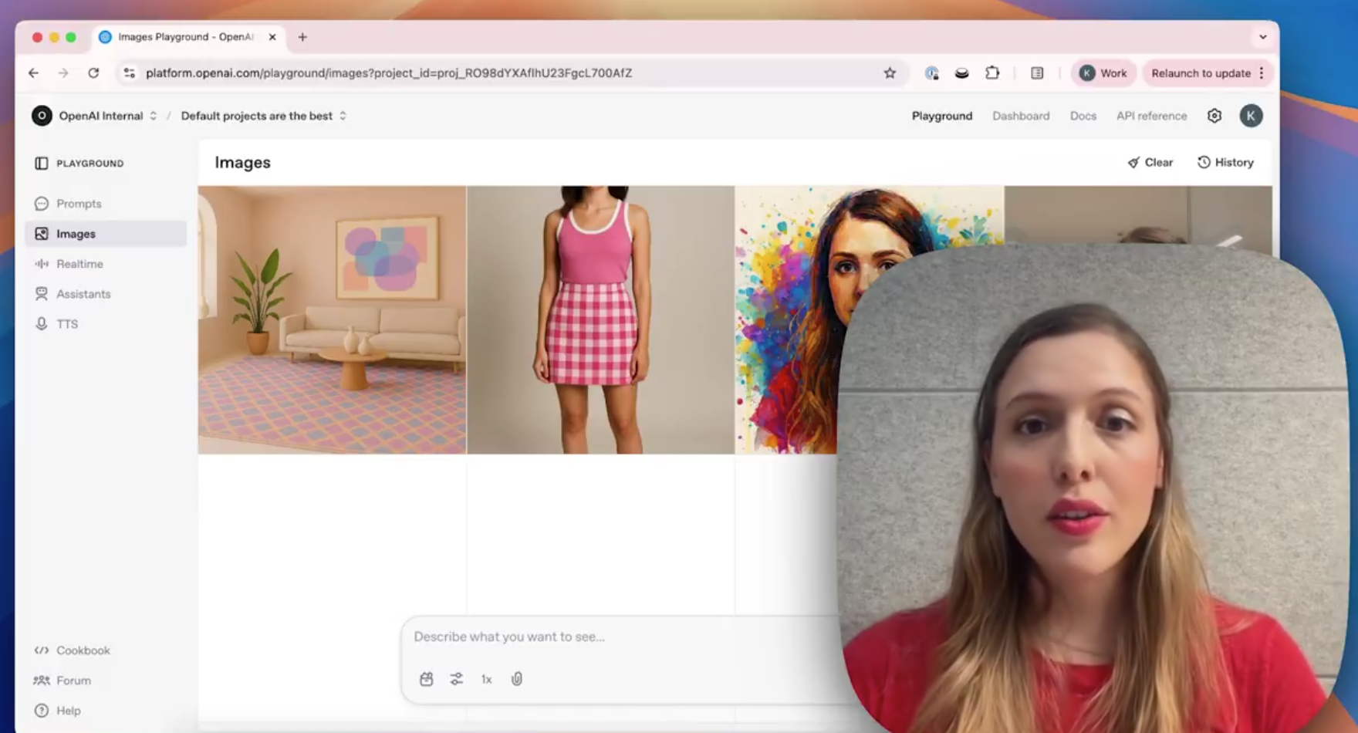Viewport: 1358px width, 733px height.
Task: Switch to the Playground top tab
Action: pos(942,116)
